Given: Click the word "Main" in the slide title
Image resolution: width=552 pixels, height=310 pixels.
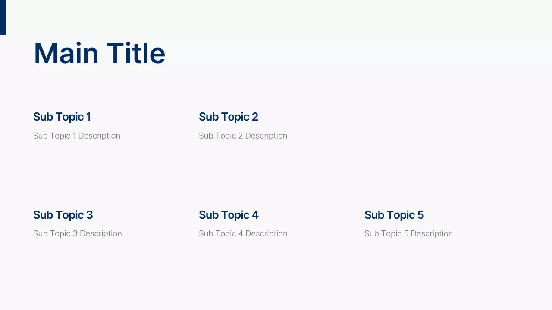Looking at the screenshot, I should click(66, 54).
